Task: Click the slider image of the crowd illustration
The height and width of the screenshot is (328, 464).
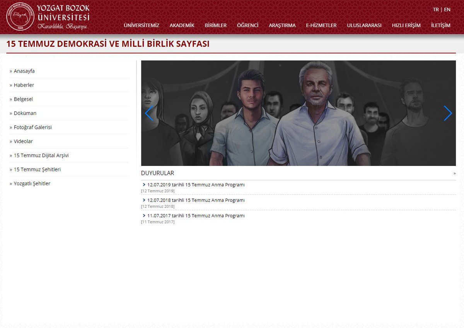Action: [x=299, y=113]
